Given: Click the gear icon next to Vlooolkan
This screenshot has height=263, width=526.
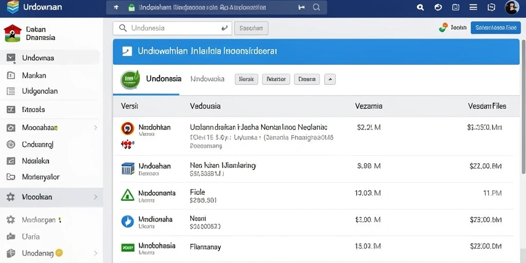Looking at the screenshot, I should point(11,197).
